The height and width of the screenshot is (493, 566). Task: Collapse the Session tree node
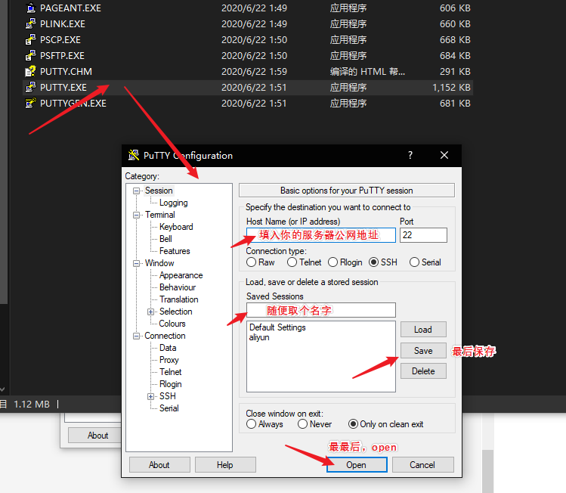pyautogui.click(x=137, y=191)
